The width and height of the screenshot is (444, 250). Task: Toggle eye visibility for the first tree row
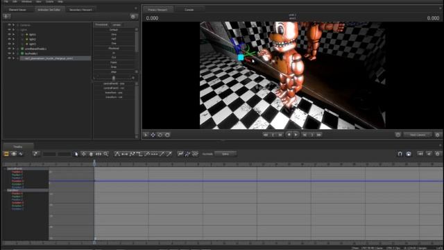(x=9, y=25)
